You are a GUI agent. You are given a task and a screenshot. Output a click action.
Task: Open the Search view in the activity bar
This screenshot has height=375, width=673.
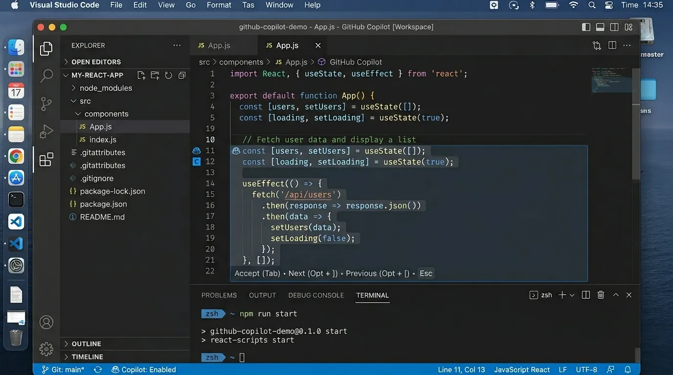click(46, 76)
